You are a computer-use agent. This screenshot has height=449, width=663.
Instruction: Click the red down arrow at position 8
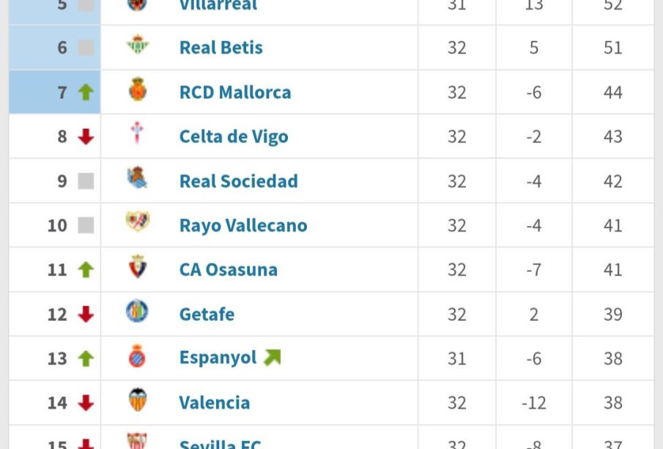(x=86, y=137)
